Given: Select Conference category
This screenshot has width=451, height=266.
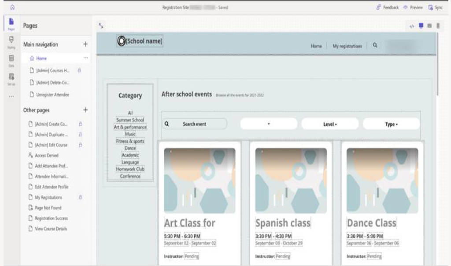Looking at the screenshot, I should (130, 176).
